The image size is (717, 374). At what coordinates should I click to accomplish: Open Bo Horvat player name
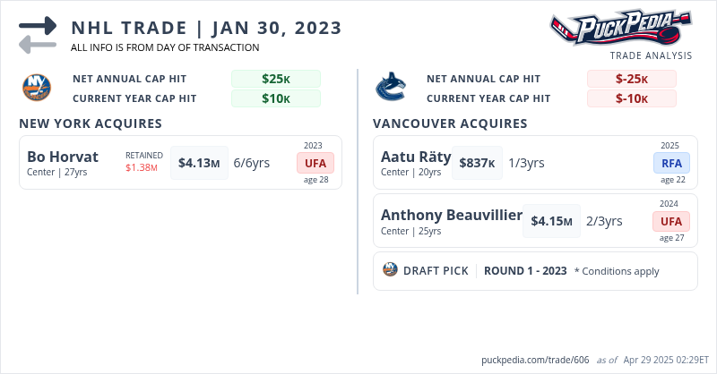63,157
